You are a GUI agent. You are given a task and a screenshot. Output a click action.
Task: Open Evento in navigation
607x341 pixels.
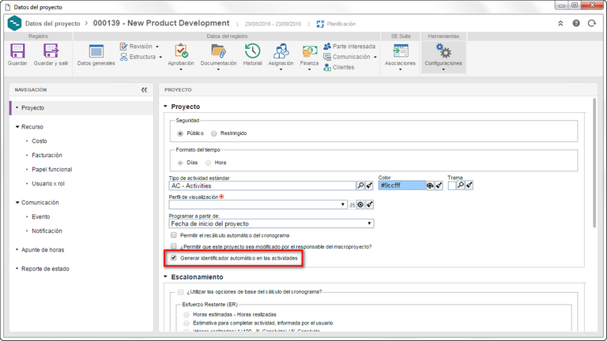pos(40,217)
